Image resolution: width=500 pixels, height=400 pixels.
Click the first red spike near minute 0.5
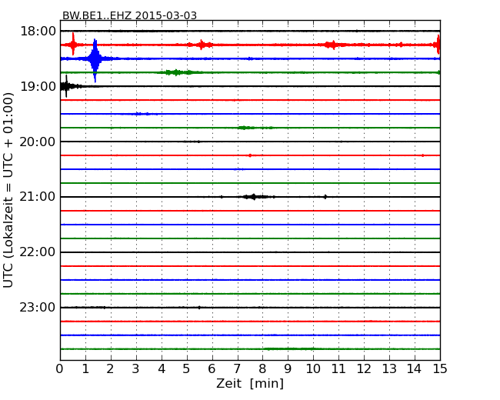pyautogui.click(x=73, y=45)
